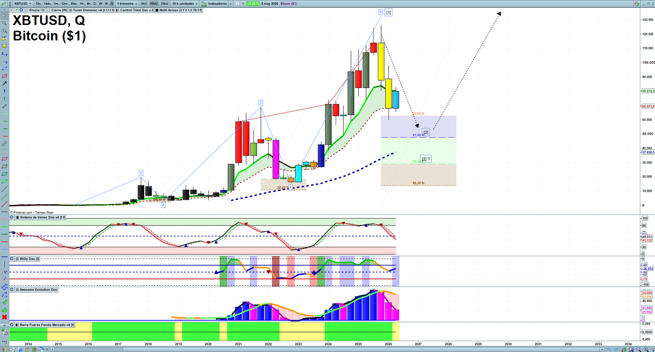The height and width of the screenshot is (352, 655).
Task: Click the 80.278 price label on axis
Action: pyautogui.click(x=648, y=91)
